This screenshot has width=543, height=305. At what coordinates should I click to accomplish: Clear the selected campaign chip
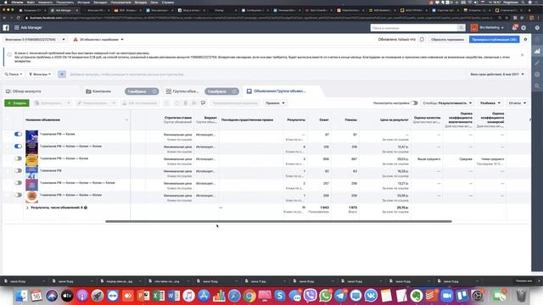pyautogui.click(x=154, y=91)
